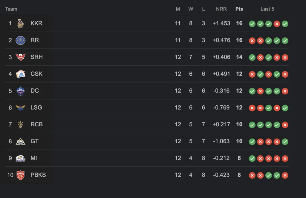Click the DC team logo
This screenshot has width=306, height=198.
pyautogui.click(x=21, y=91)
